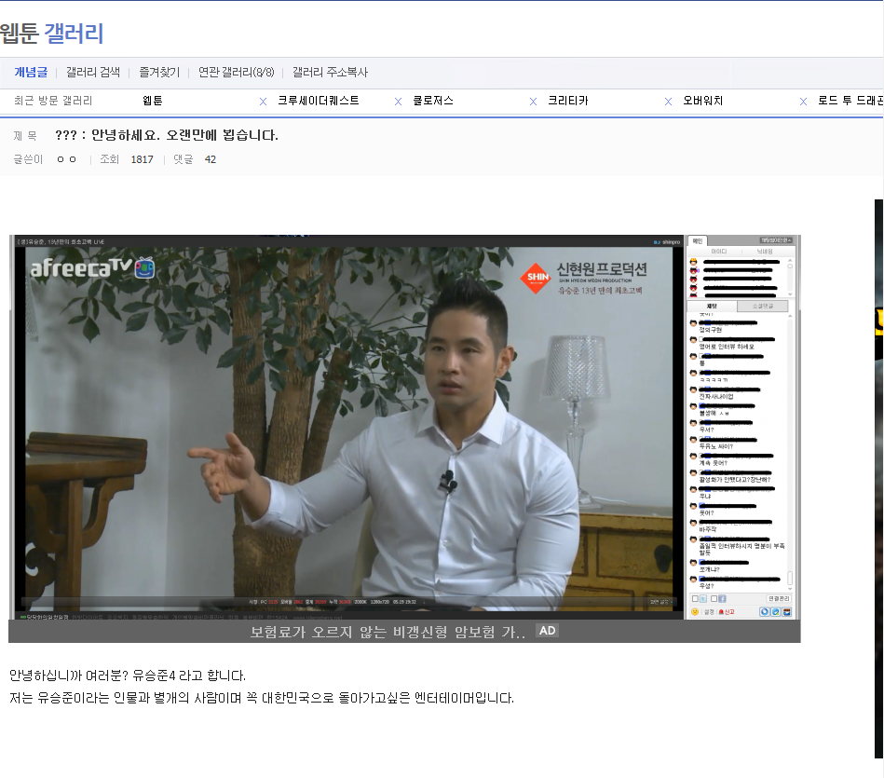Click the viewer list scroll up arrow
The image size is (884, 778).
coord(791,261)
